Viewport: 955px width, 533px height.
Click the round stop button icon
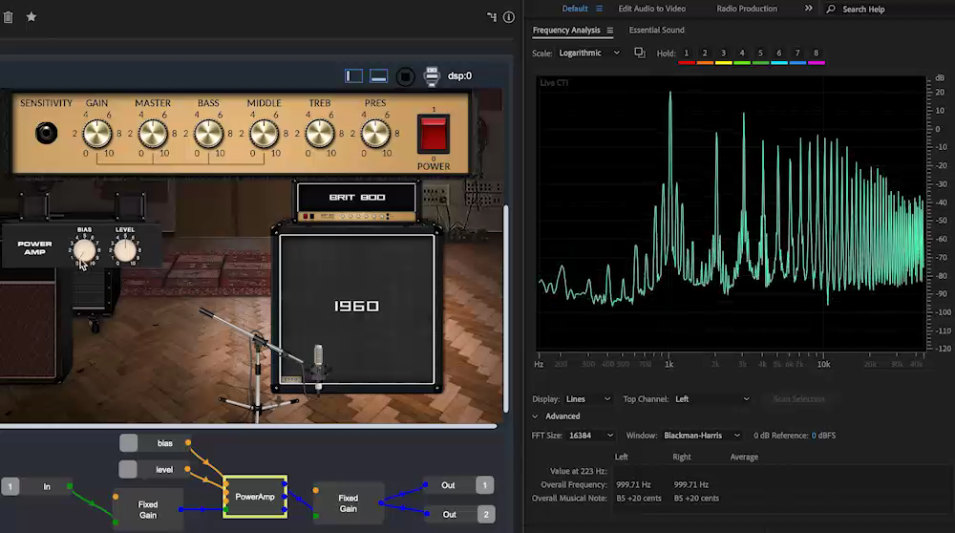(406, 75)
